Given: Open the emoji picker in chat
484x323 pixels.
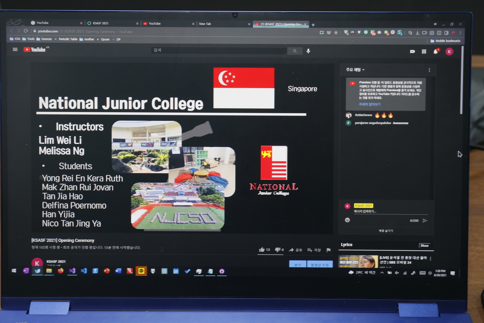Looking at the screenshot, I should [348, 220].
